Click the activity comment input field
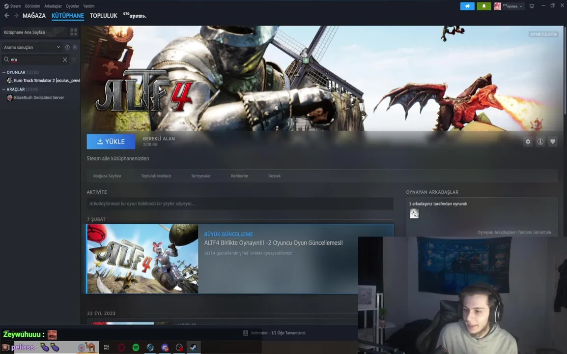This screenshot has width=567, height=354. (240, 204)
